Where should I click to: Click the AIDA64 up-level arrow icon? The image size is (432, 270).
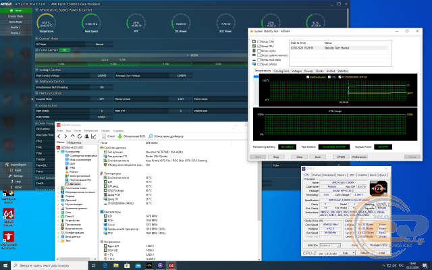click(x=72, y=136)
